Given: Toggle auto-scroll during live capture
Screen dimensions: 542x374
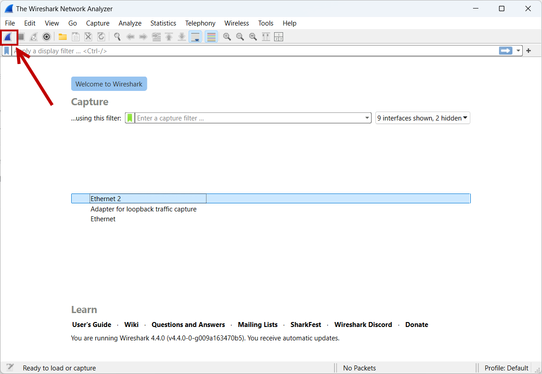Looking at the screenshot, I should point(195,37).
